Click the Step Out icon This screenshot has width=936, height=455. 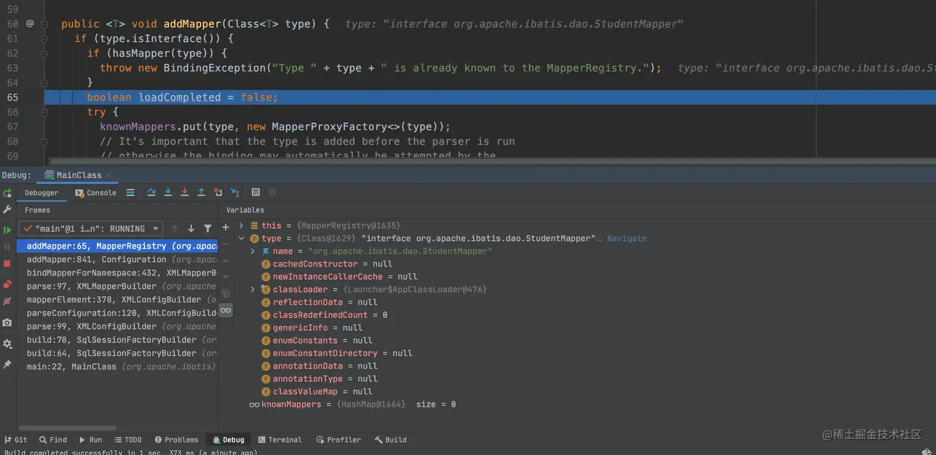201,193
